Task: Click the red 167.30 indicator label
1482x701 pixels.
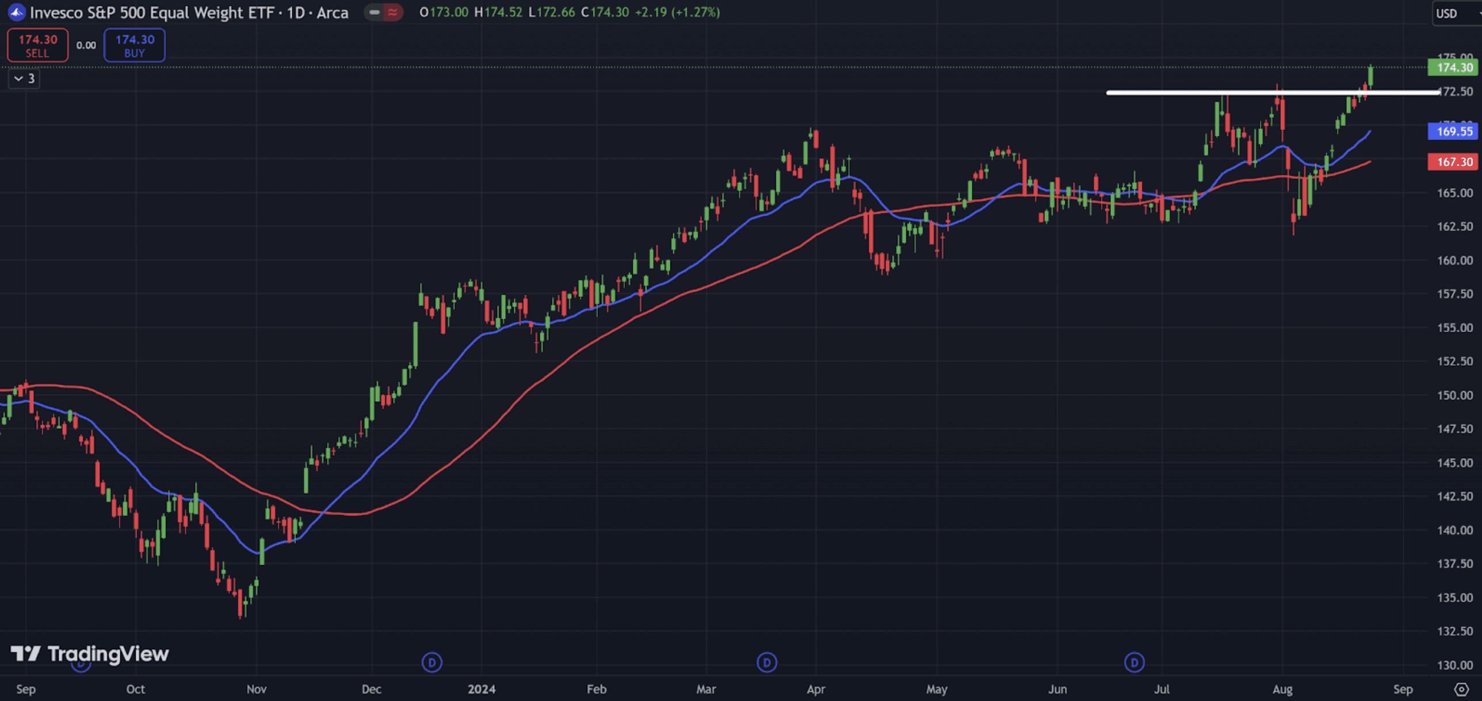Action: pyautogui.click(x=1453, y=162)
